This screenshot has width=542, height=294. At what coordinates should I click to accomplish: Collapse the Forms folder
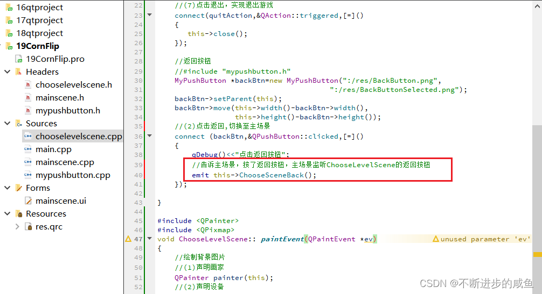click(x=7, y=188)
